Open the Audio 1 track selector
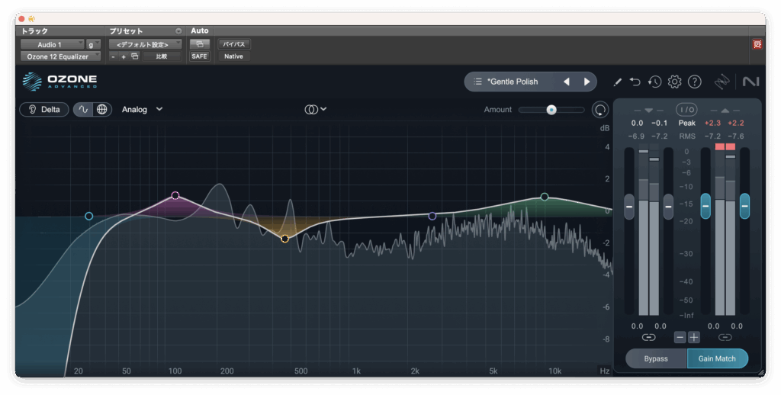781x395 pixels. 52,44
